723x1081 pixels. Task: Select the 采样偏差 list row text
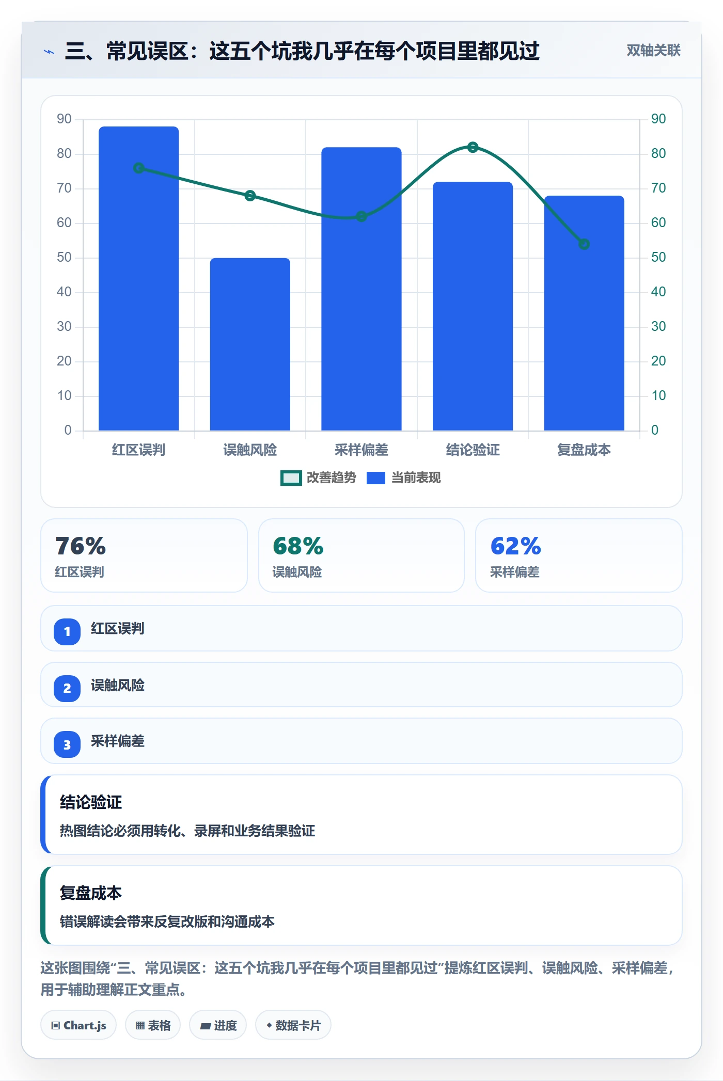[x=117, y=741]
